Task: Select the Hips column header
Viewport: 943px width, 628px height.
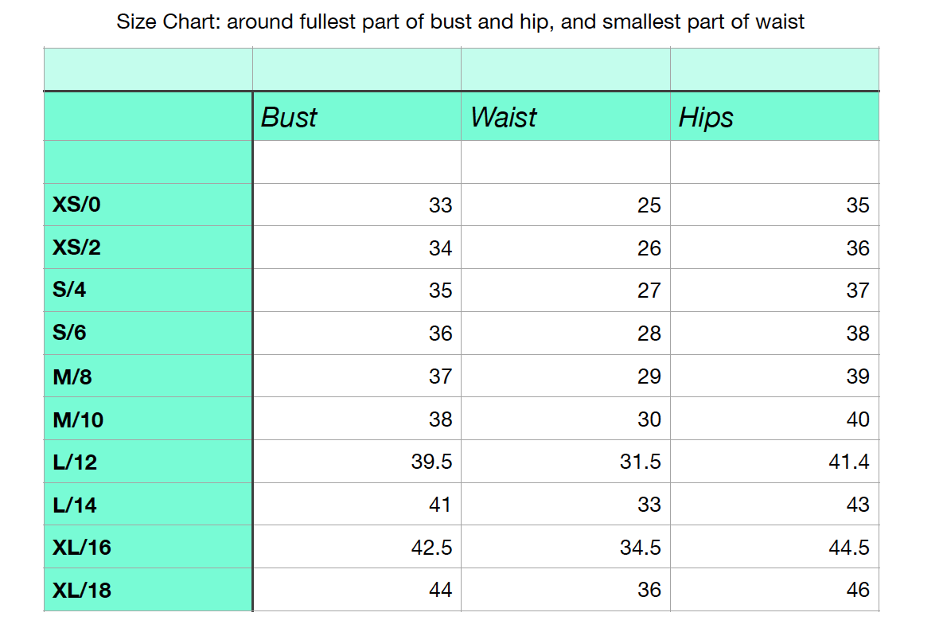Action: click(x=706, y=118)
